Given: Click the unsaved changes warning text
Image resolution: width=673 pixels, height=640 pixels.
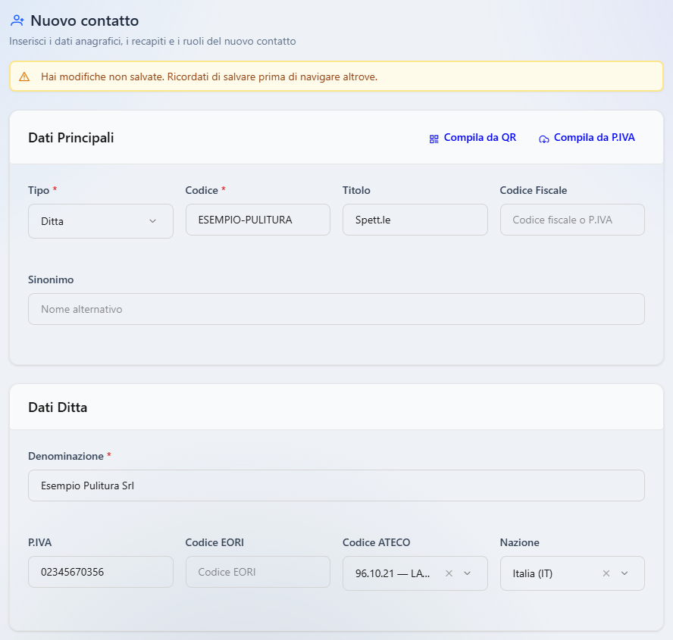Looking at the screenshot, I should tap(209, 76).
